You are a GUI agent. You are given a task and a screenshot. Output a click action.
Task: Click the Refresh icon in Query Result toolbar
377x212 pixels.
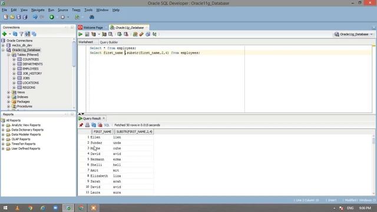click(x=94, y=125)
